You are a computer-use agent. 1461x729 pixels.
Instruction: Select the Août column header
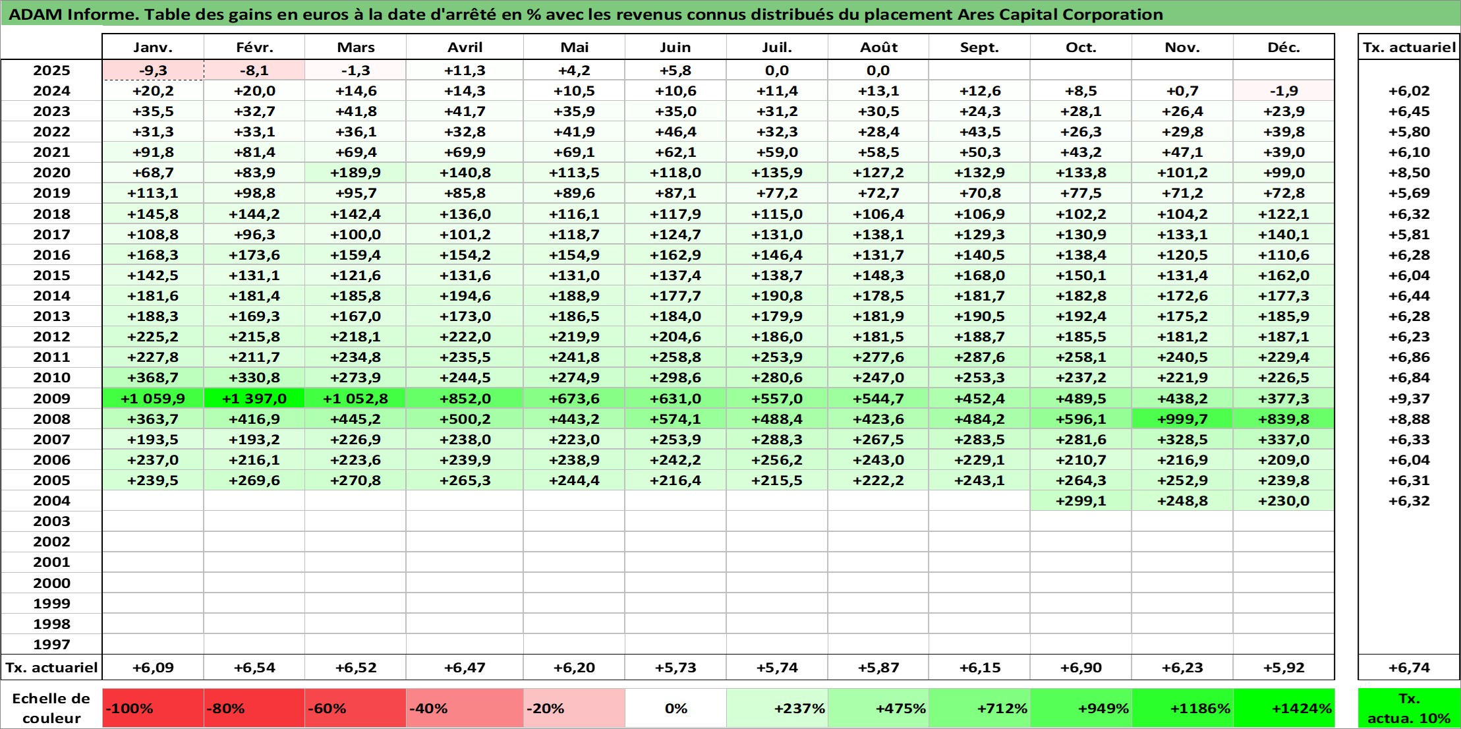pos(878,47)
